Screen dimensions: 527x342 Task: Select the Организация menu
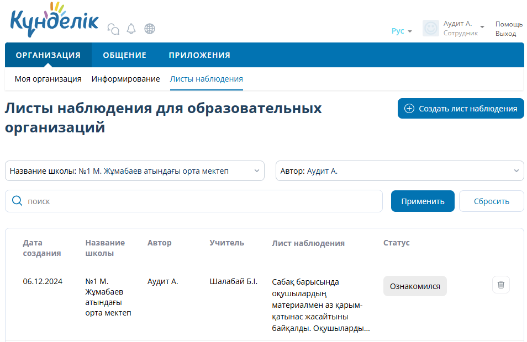pos(48,55)
